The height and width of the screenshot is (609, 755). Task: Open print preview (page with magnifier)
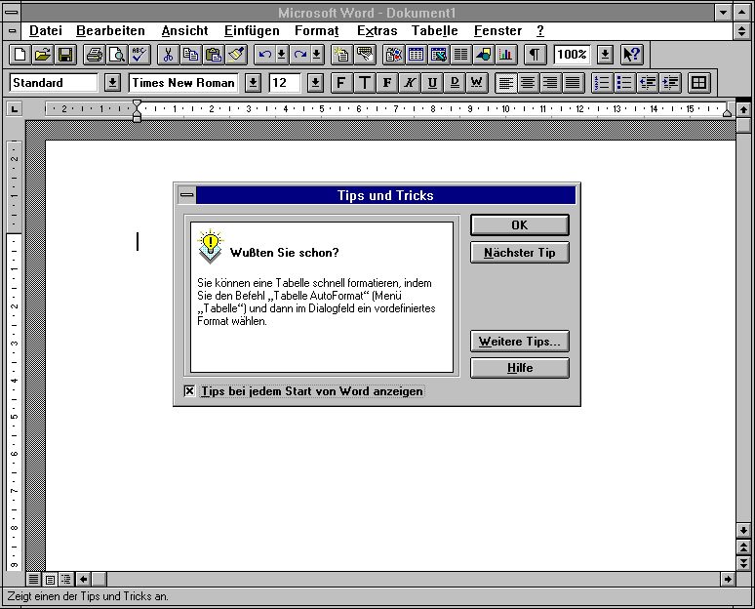[x=116, y=55]
